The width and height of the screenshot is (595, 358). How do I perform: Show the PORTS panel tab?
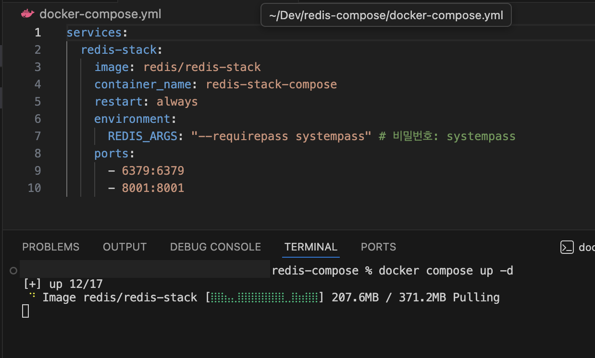378,247
